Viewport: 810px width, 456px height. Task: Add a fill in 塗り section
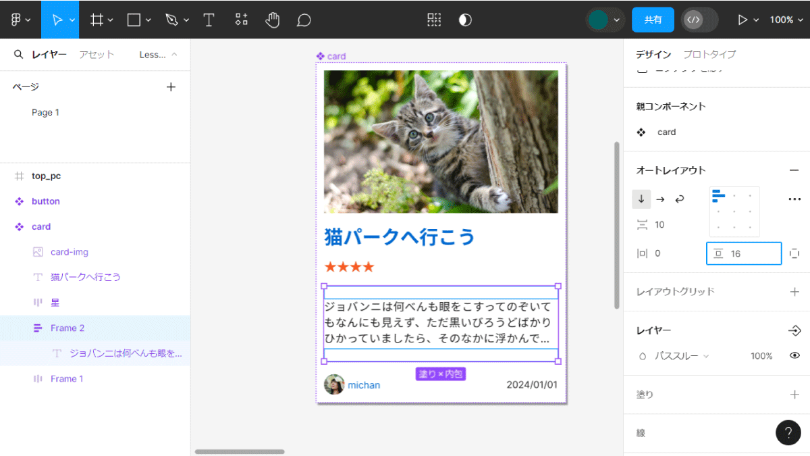794,395
